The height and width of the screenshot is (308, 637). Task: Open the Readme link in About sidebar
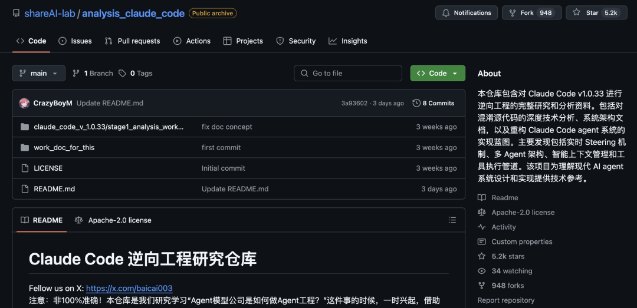coord(498,198)
